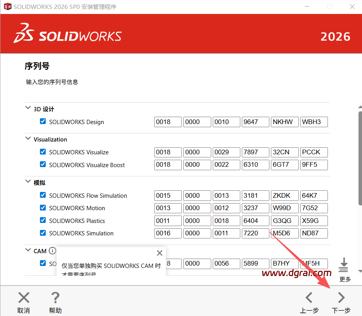Uncheck the SOLIDWORKS Design checkbox
The image size is (362, 316).
pyautogui.click(x=43, y=122)
